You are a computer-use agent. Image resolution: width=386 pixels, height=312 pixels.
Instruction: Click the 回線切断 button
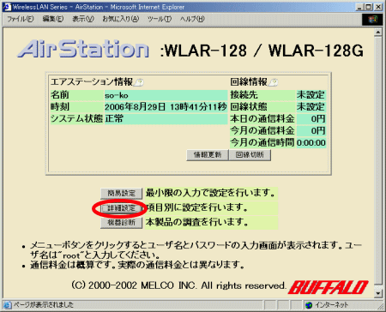click(250, 155)
